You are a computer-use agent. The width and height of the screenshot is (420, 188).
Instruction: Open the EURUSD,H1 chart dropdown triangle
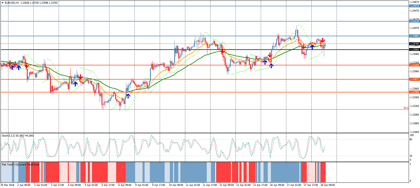[3, 3]
